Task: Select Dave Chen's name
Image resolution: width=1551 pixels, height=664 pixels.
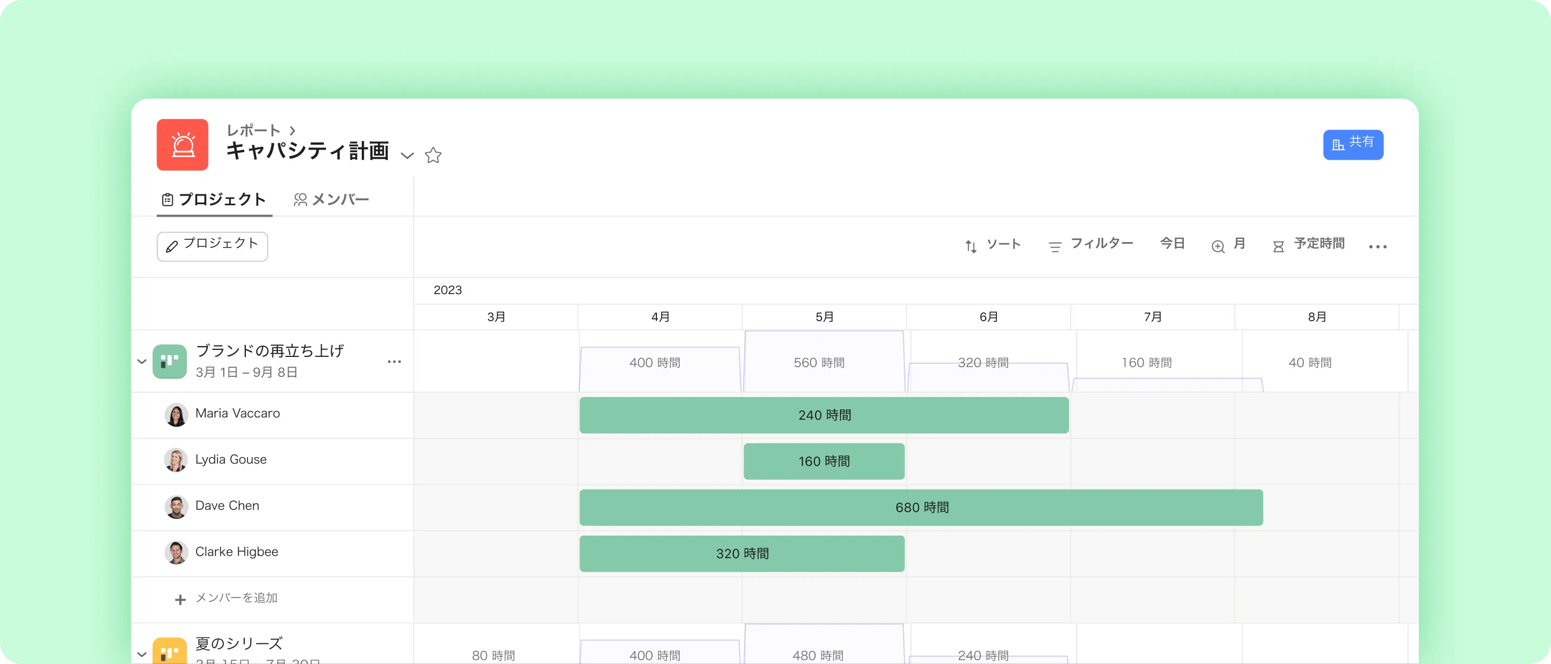Action: pyautogui.click(x=227, y=506)
